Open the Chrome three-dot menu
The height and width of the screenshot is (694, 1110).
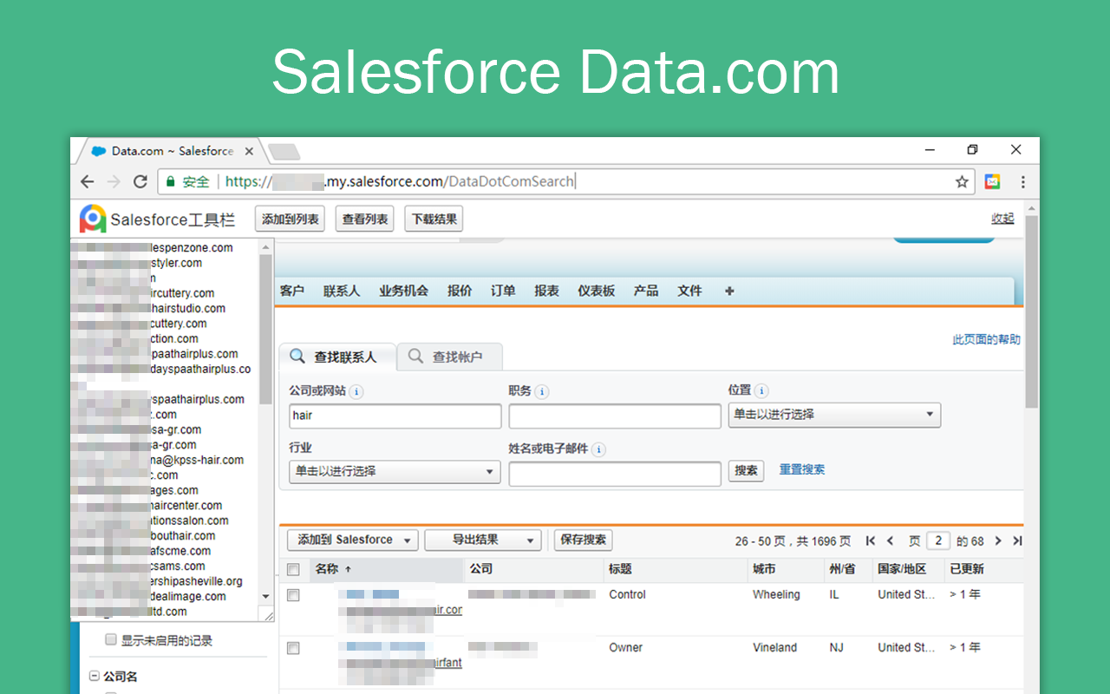coord(1023,181)
